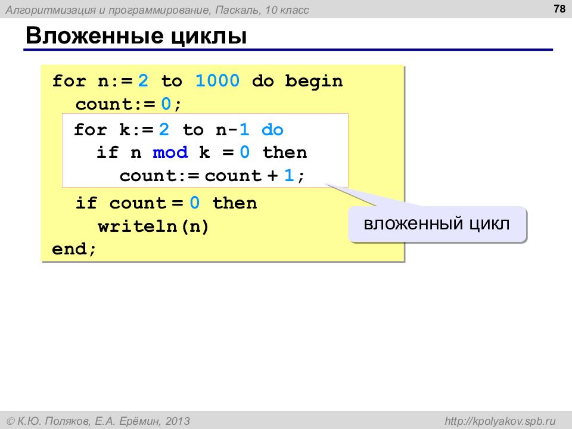This screenshot has height=429, width=572.
Task: Click code line 'if n mod k = 0 then'
Action: pyautogui.click(x=202, y=152)
